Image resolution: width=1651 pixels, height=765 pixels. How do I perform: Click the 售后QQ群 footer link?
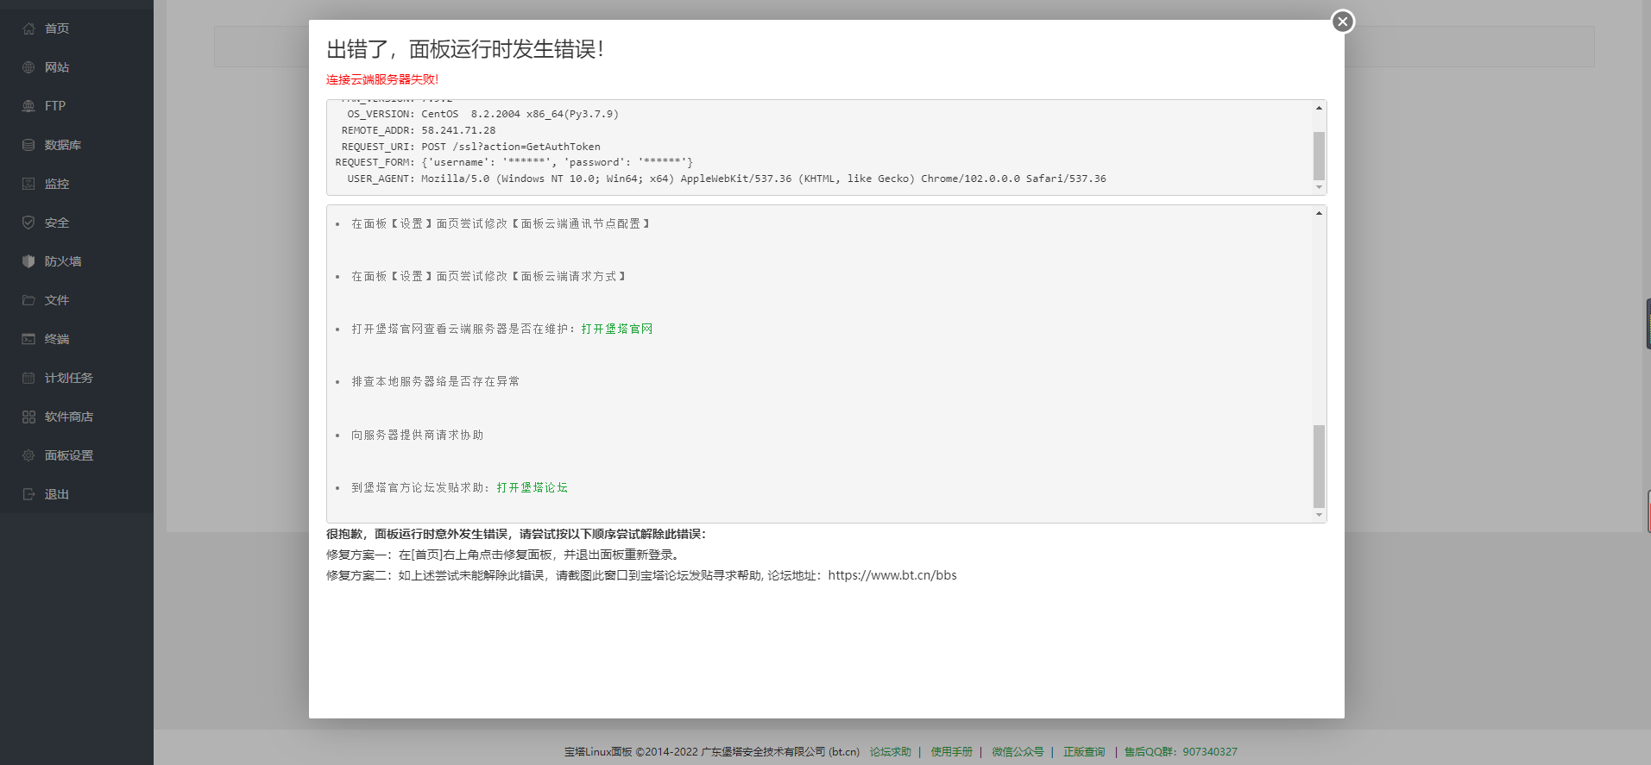(x=1181, y=752)
